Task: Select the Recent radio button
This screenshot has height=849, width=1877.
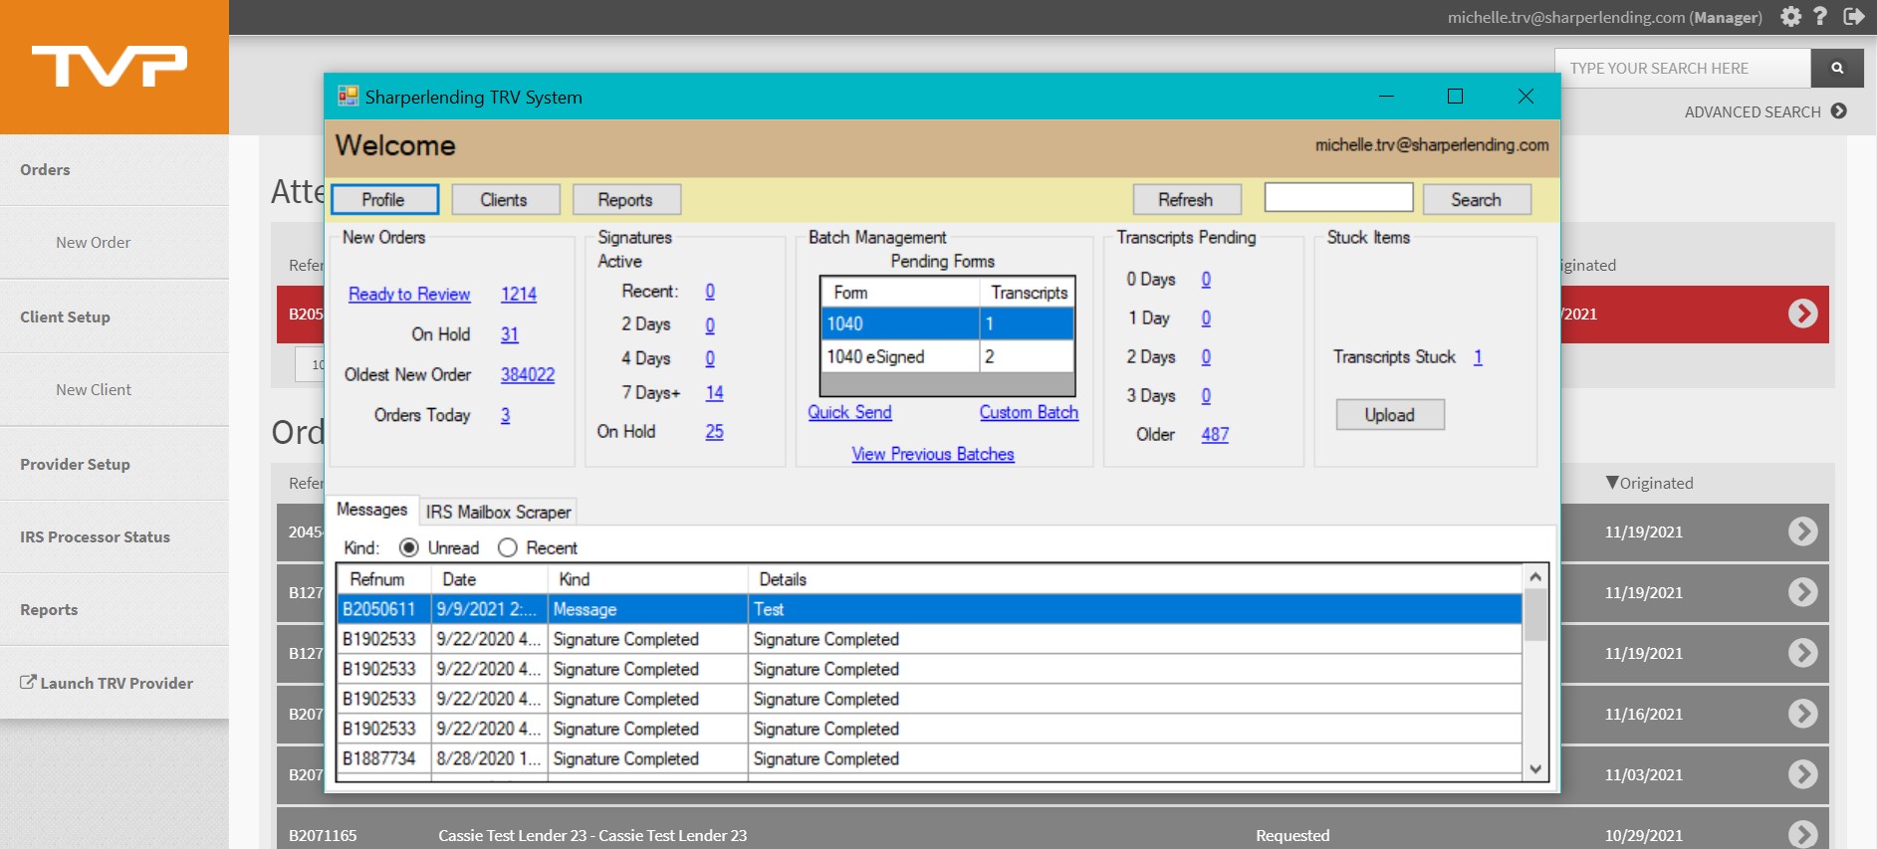Action: 508,547
